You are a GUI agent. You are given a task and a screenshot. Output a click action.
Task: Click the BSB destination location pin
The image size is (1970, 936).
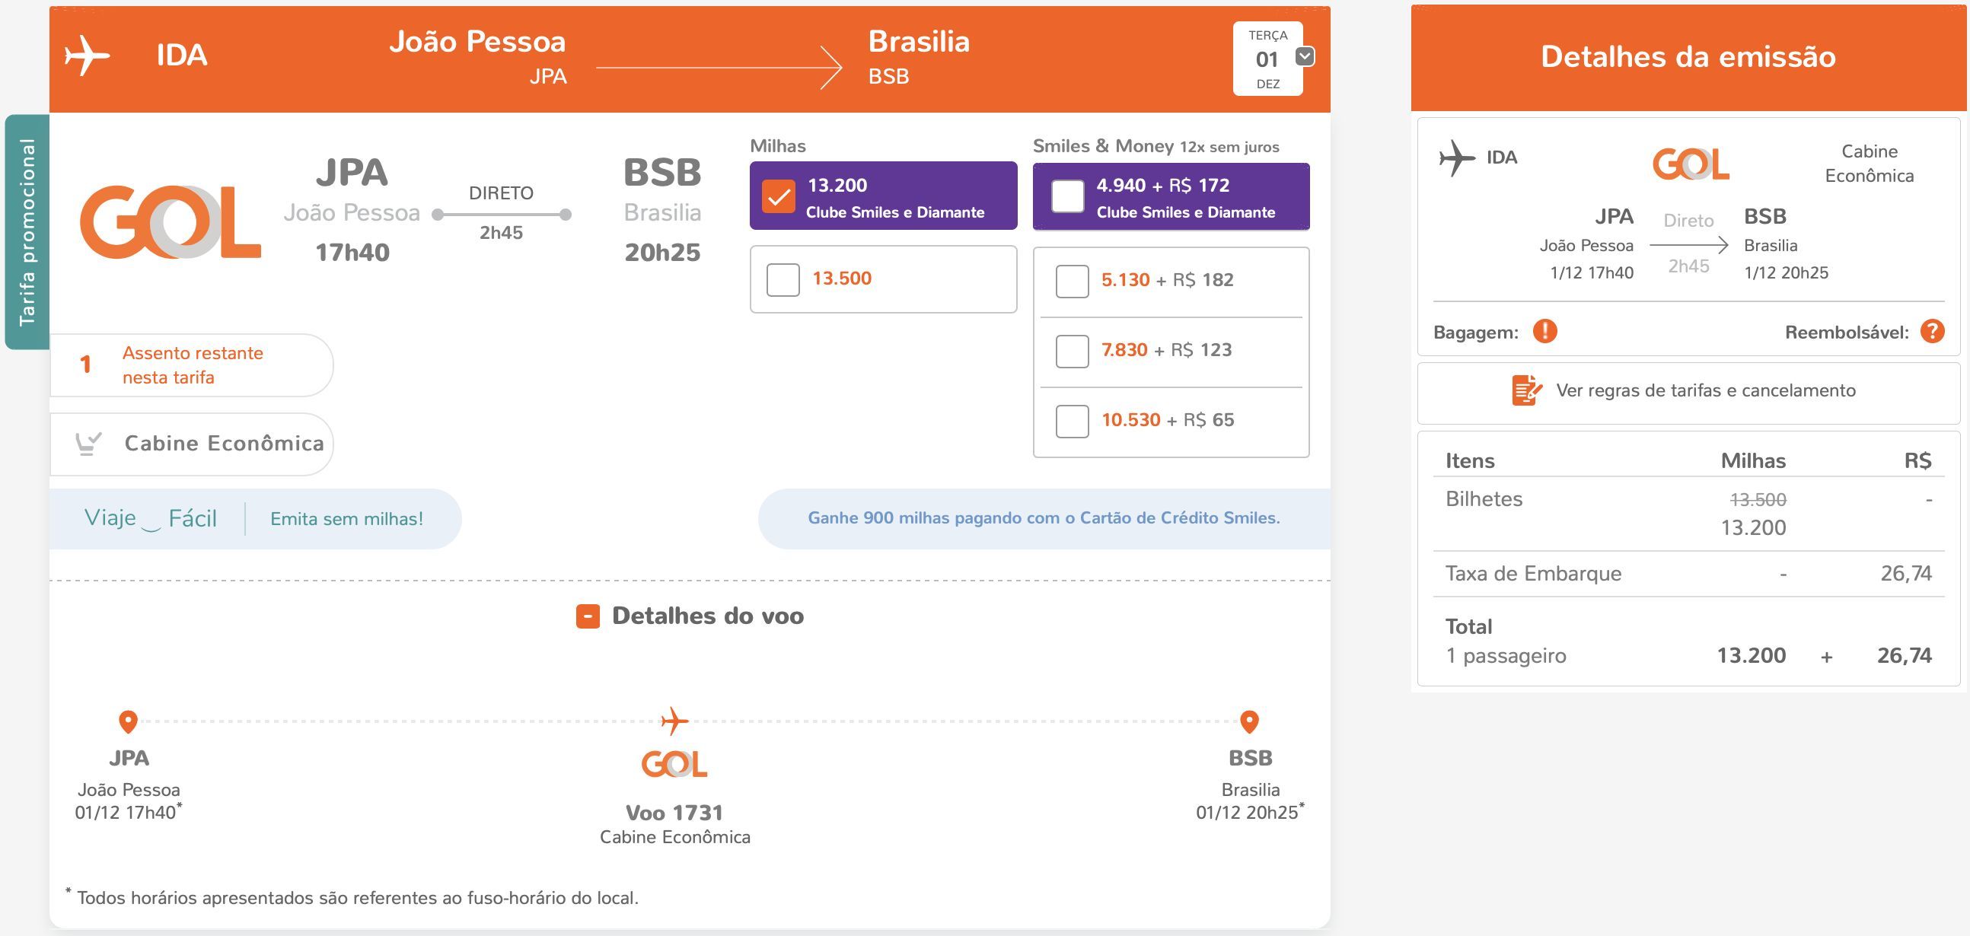click(x=1249, y=721)
